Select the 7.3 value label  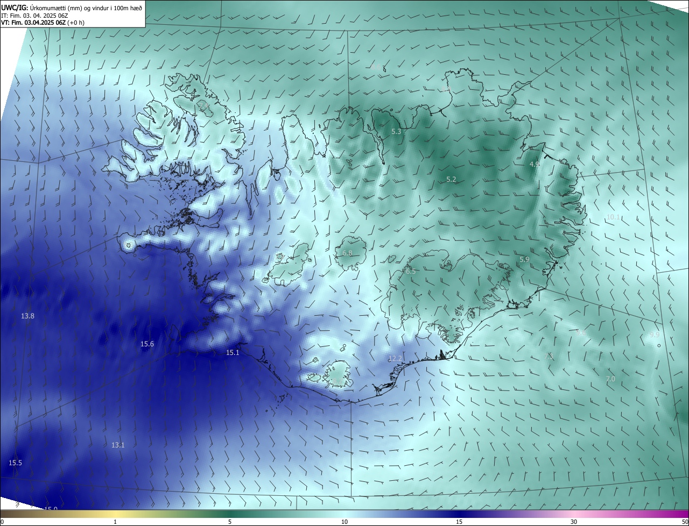(550, 356)
